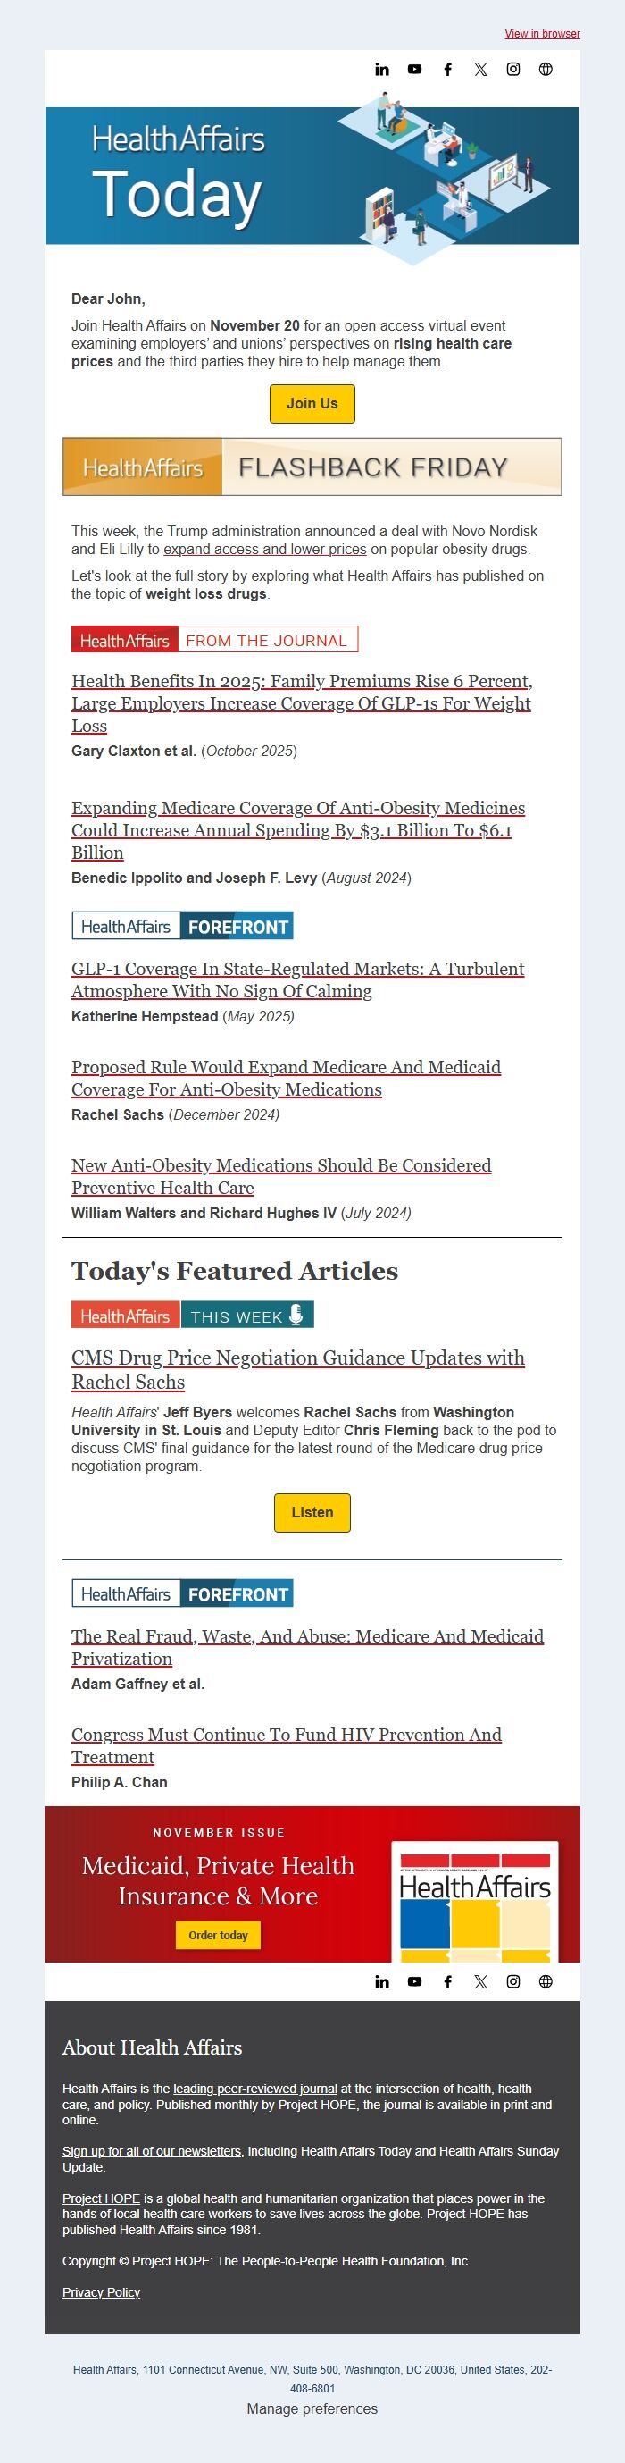The image size is (625, 2463).
Task: Click the expand access and lower prices link
Action: [x=264, y=550]
